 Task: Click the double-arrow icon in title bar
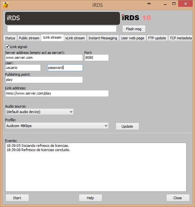click(149, 4)
